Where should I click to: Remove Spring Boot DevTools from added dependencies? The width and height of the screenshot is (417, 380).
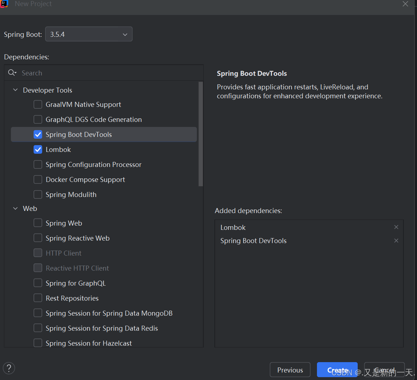pyautogui.click(x=396, y=241)
